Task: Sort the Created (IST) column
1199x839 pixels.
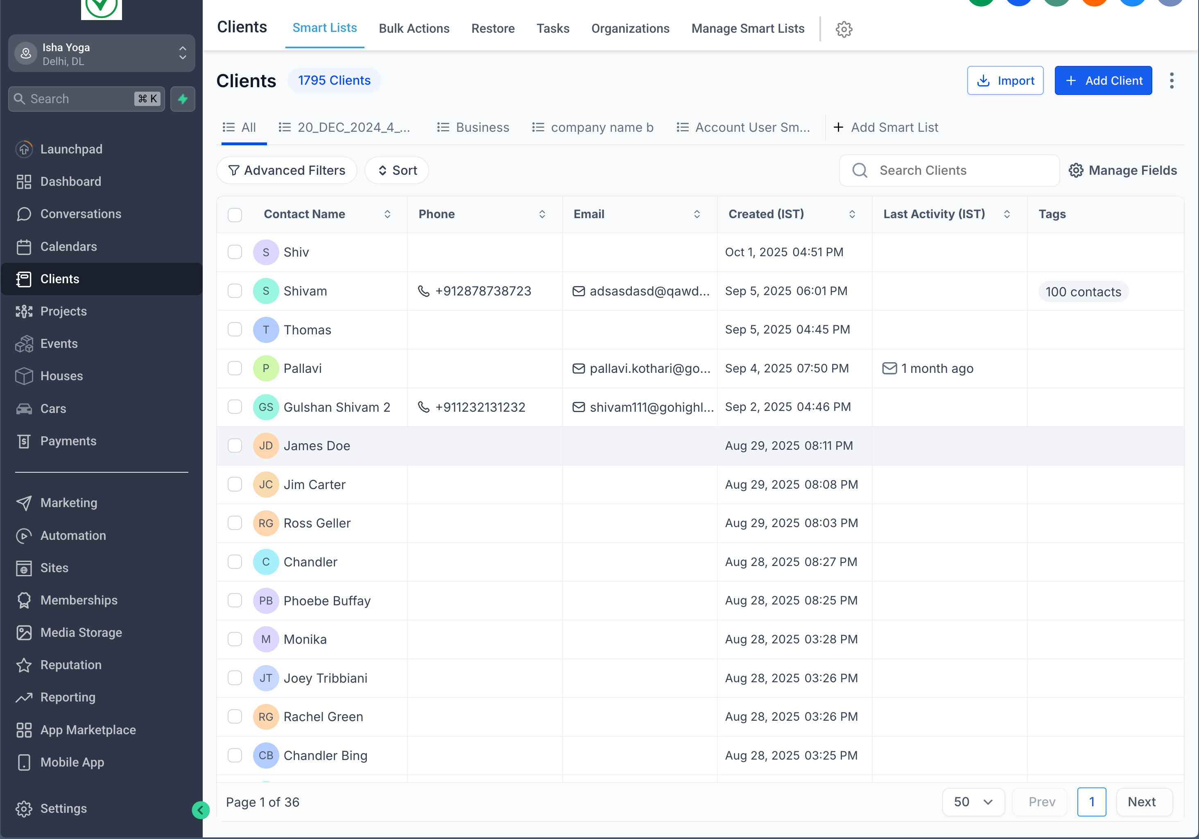Action: 852,214
